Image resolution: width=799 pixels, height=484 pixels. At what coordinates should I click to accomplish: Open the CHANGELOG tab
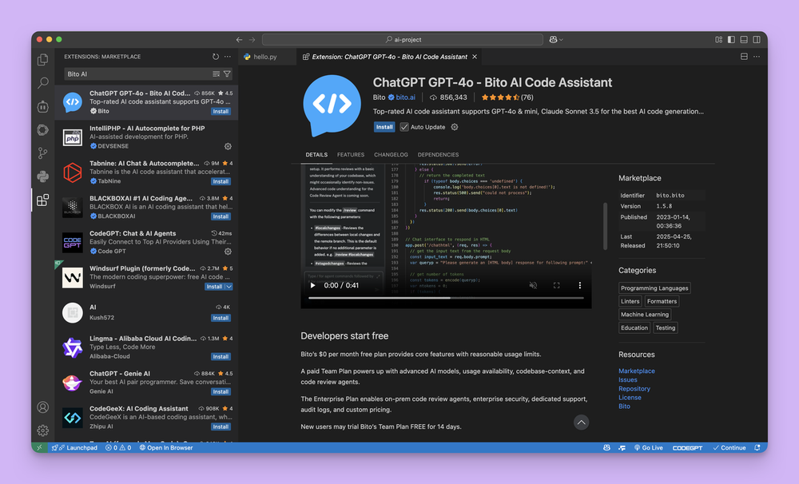pyautogui.click(x=391, y=154)
